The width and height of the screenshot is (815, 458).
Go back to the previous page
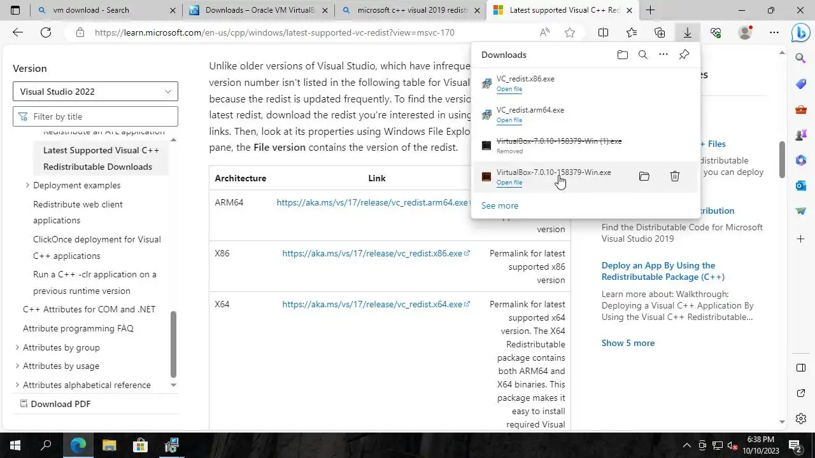18,32
